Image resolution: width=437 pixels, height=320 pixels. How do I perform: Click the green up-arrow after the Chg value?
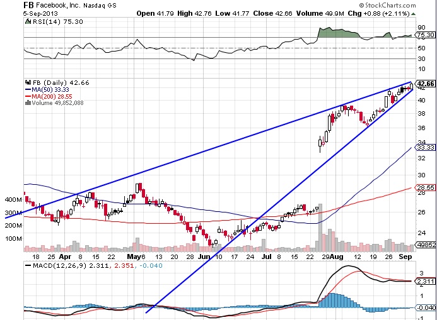pos(413,14)
